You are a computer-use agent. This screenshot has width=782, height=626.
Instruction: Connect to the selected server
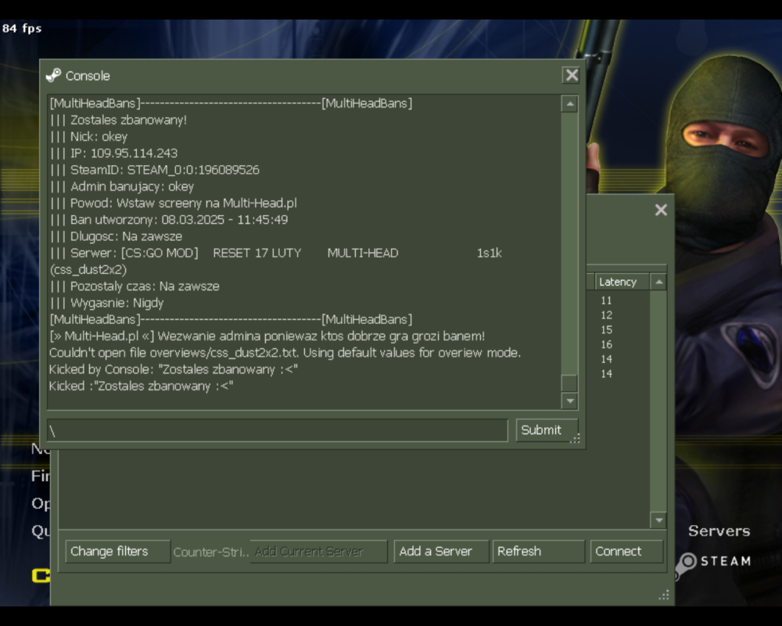point(626,551)
